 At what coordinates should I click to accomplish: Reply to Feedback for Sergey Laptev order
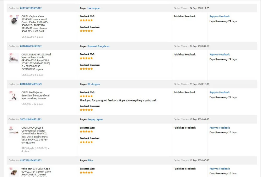click(x=220, y=128)
